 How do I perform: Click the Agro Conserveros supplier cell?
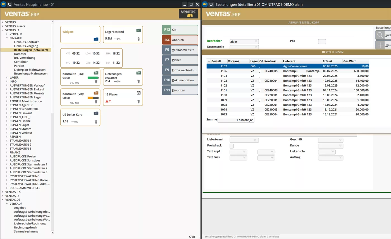tap(297, 67)
